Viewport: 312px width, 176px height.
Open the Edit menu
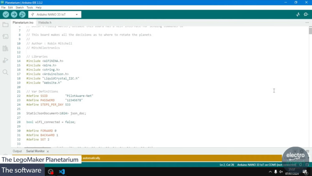pos(10,8)
